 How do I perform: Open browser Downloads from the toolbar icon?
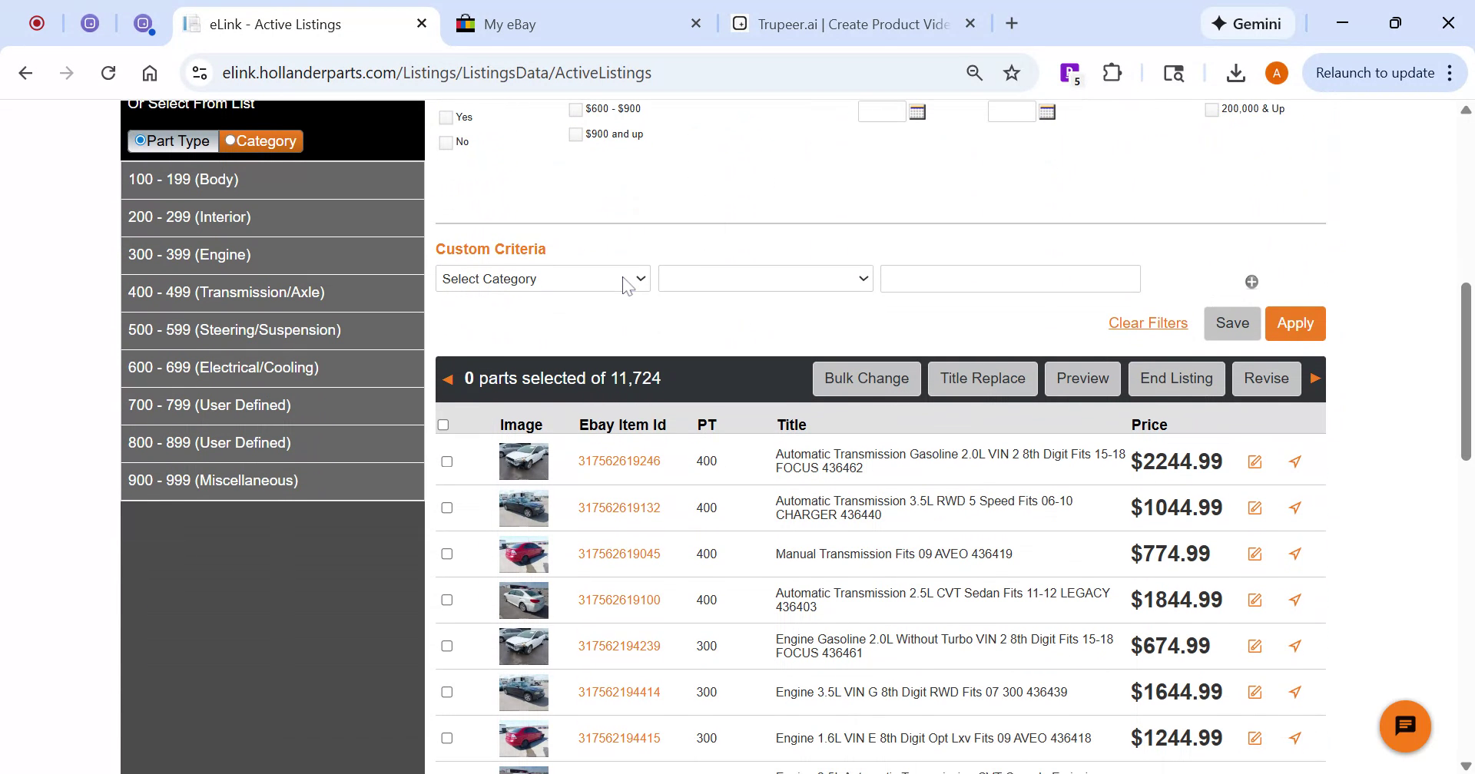coord(1235,72)
